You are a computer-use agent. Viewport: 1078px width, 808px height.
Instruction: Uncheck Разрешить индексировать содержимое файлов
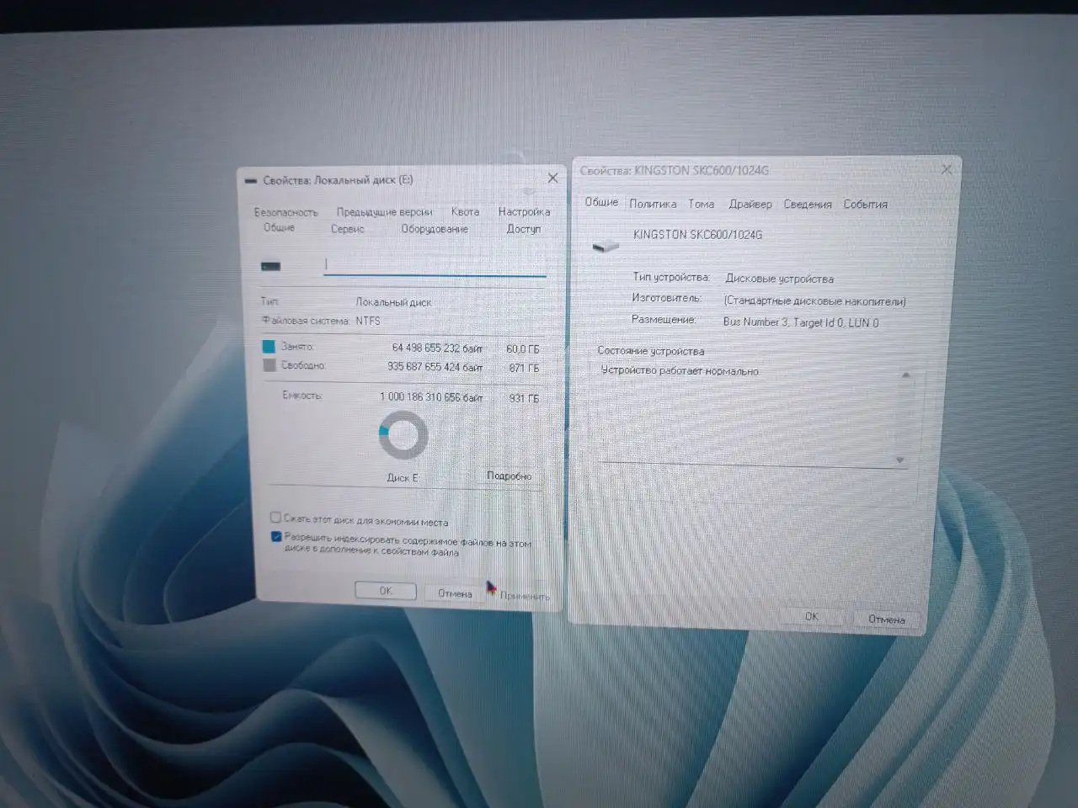click(275, 537)
